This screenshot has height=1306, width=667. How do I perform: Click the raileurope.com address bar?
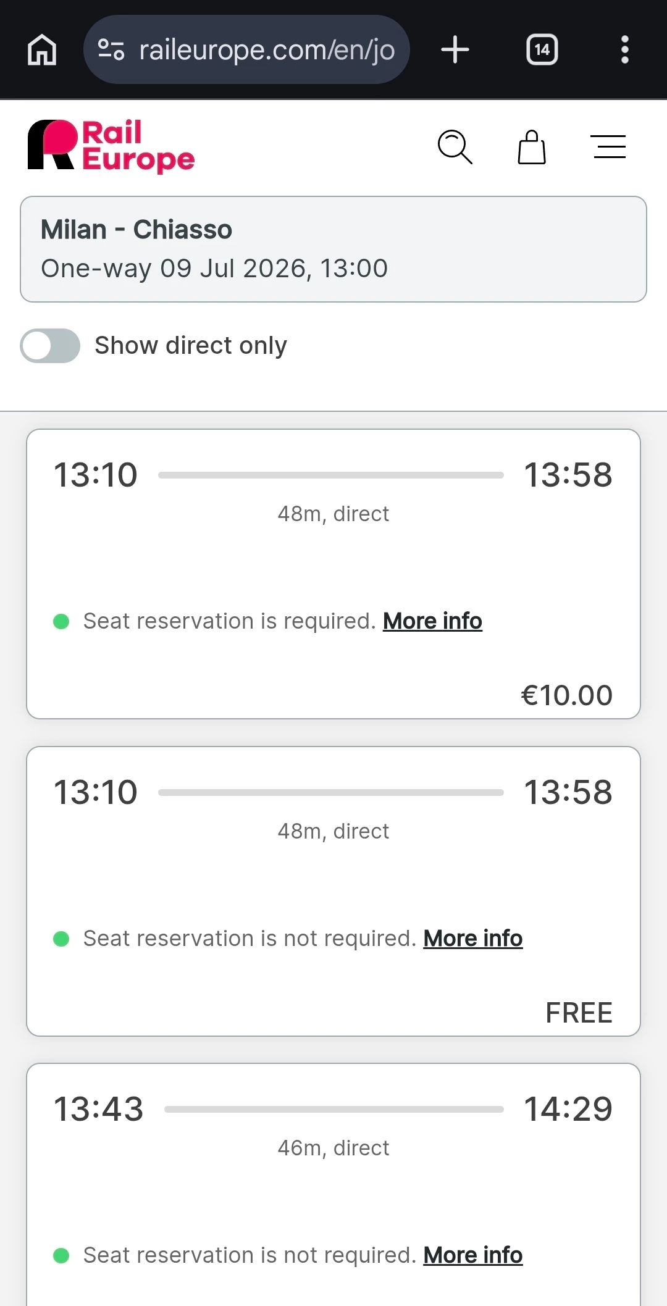(x=266, y=49)
